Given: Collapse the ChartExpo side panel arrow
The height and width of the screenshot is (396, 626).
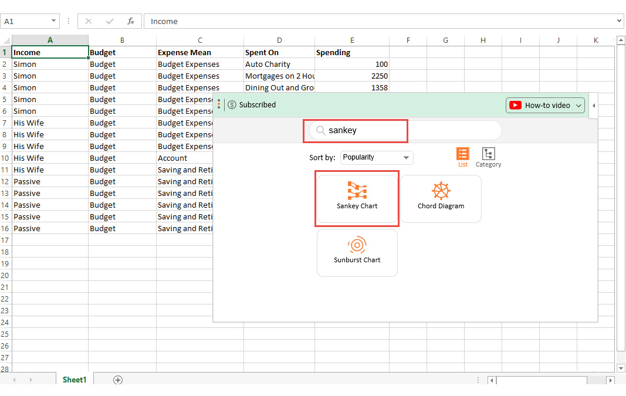Looking at the screenshot, I should pyautogui.click(x=594, y=106).
